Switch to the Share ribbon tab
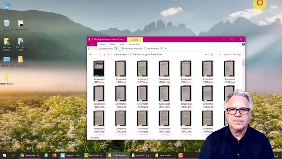This screenshot has width=282, height=159. (112, 44)
